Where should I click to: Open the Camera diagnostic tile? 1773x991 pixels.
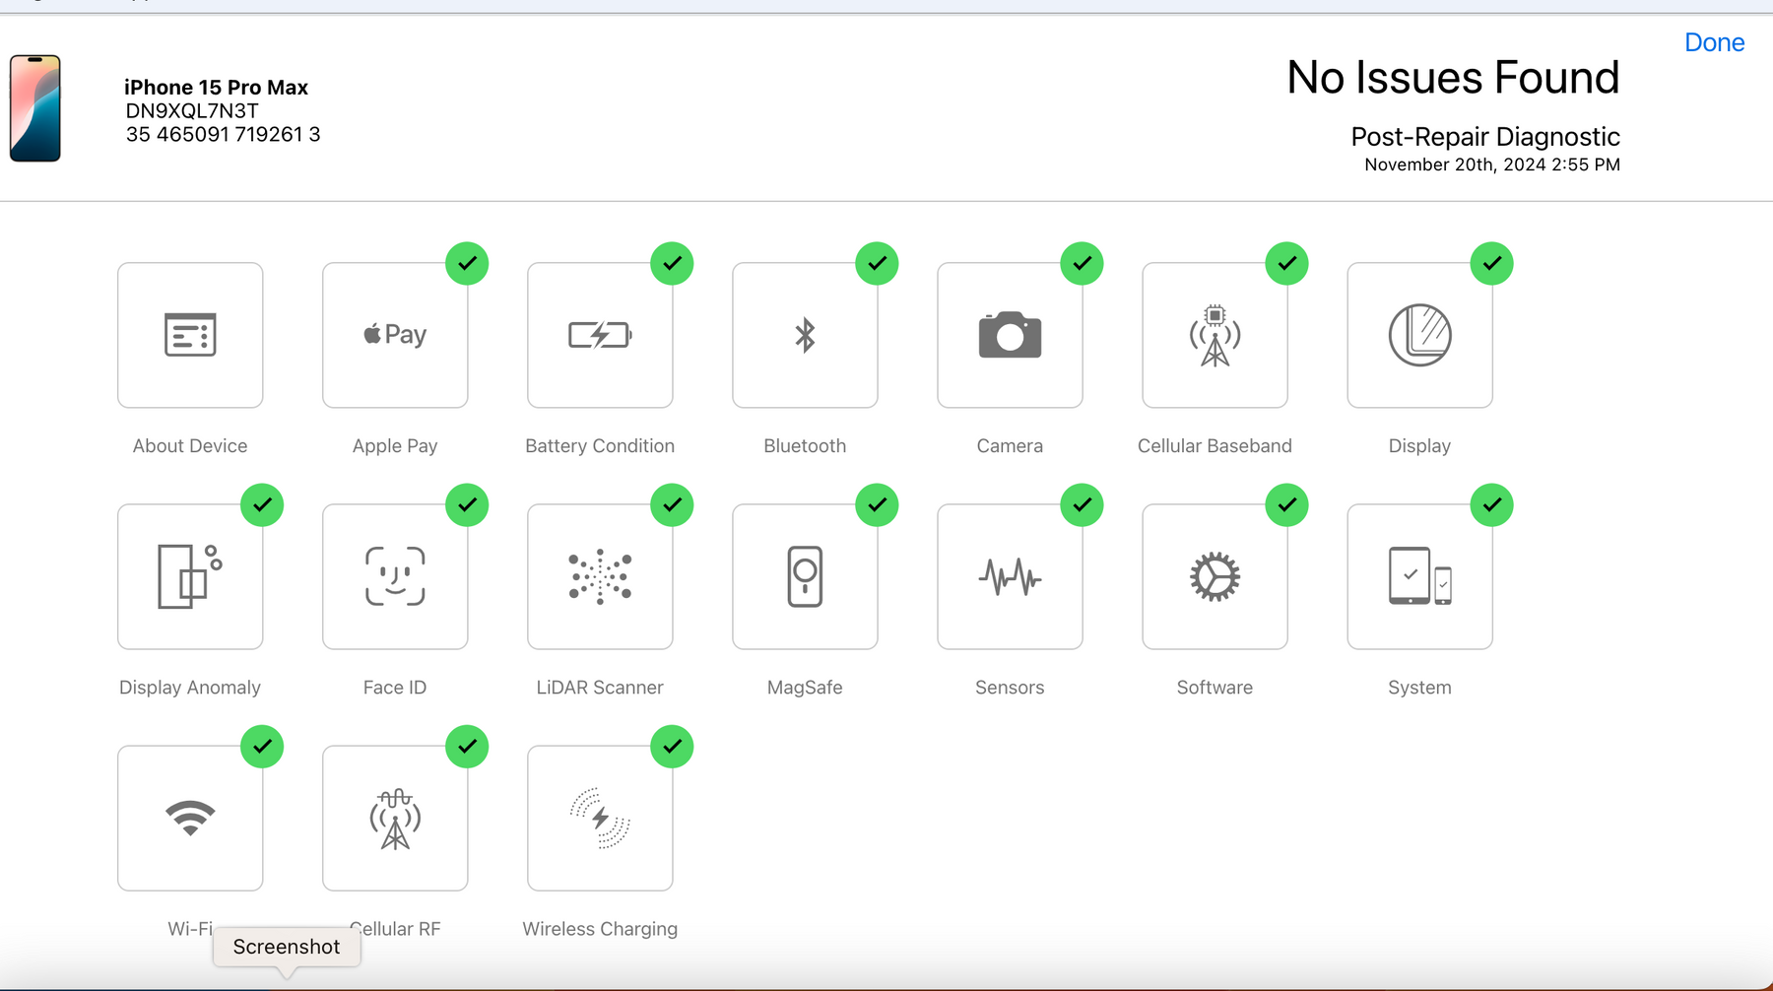point(1010,335)
